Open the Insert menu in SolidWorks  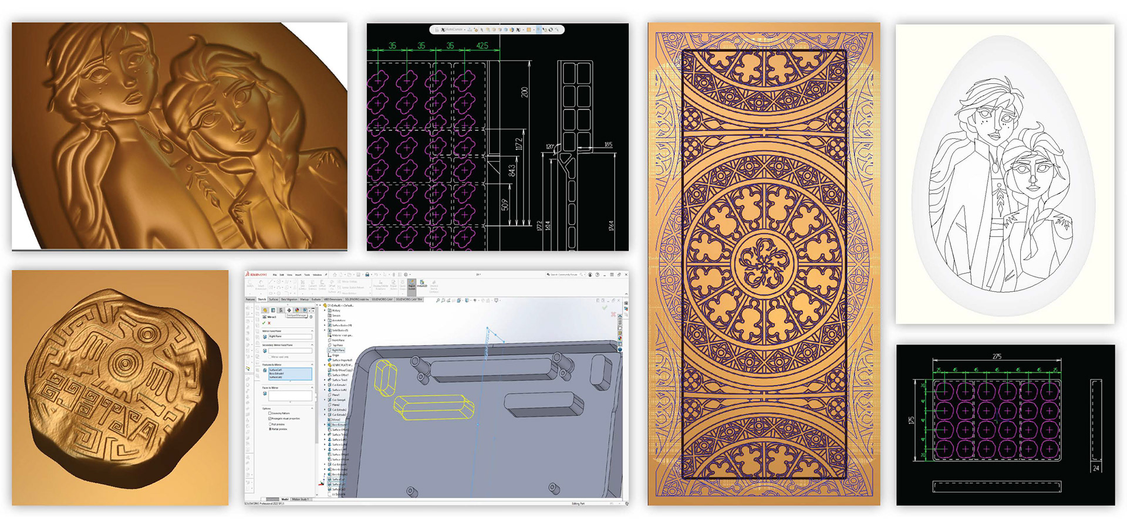pyautogui.click(x=298, y=275)
